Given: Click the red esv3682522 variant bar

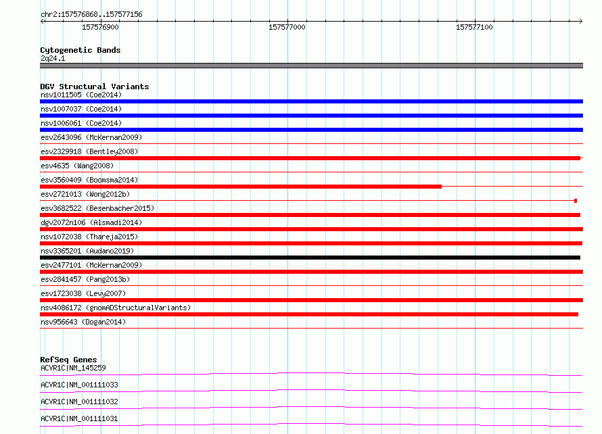Looking at the screenshot, I should 310,215.
